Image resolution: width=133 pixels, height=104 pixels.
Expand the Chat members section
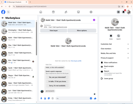tap(115, 49)
